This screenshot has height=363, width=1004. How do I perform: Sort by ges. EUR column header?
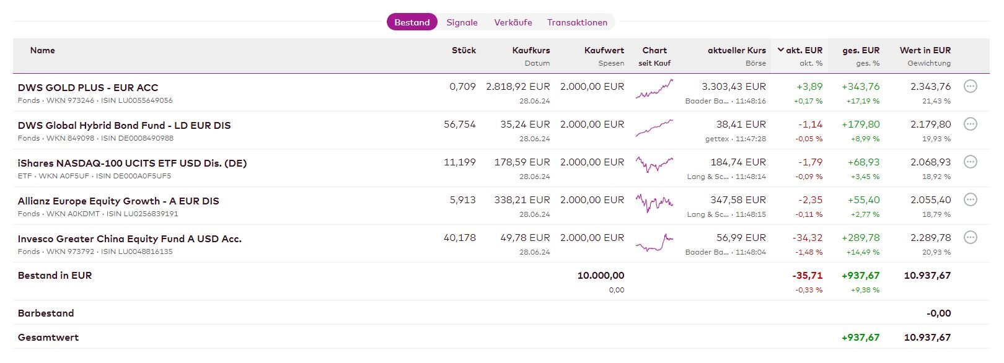pos(861,51)
